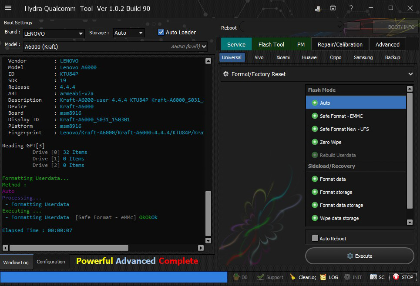Switch to the Flash Tool tab

271,44
